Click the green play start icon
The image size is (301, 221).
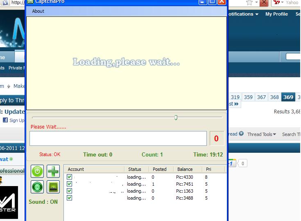(x=37, y=187)
